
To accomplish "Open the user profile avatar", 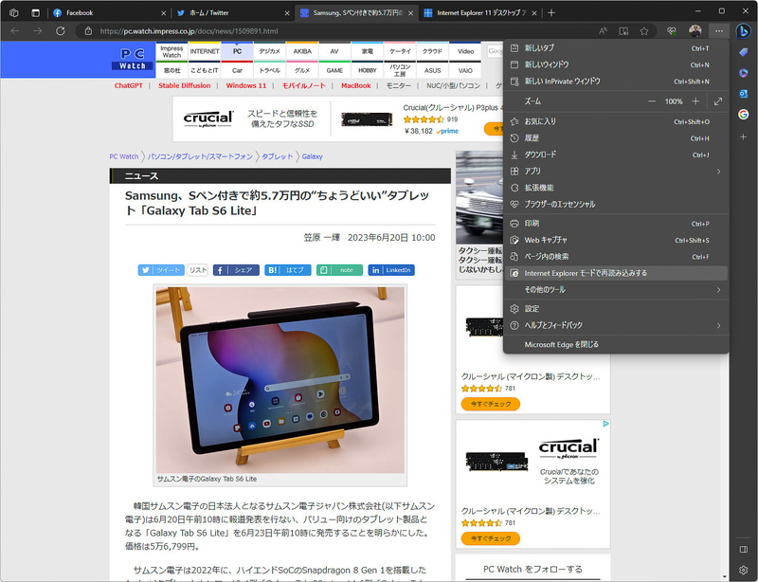I will click(695, 31).
